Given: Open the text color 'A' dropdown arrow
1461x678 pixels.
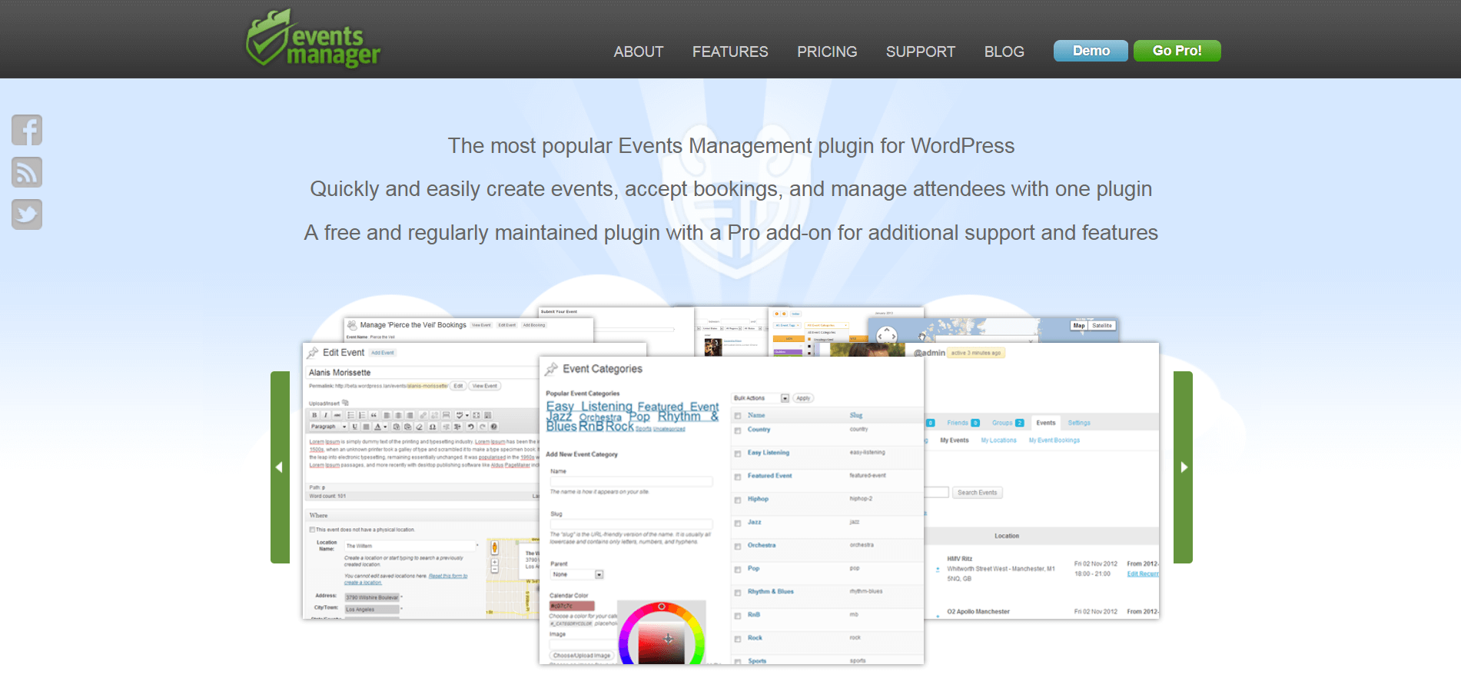Looking at the screenshot, I should 385,427.
